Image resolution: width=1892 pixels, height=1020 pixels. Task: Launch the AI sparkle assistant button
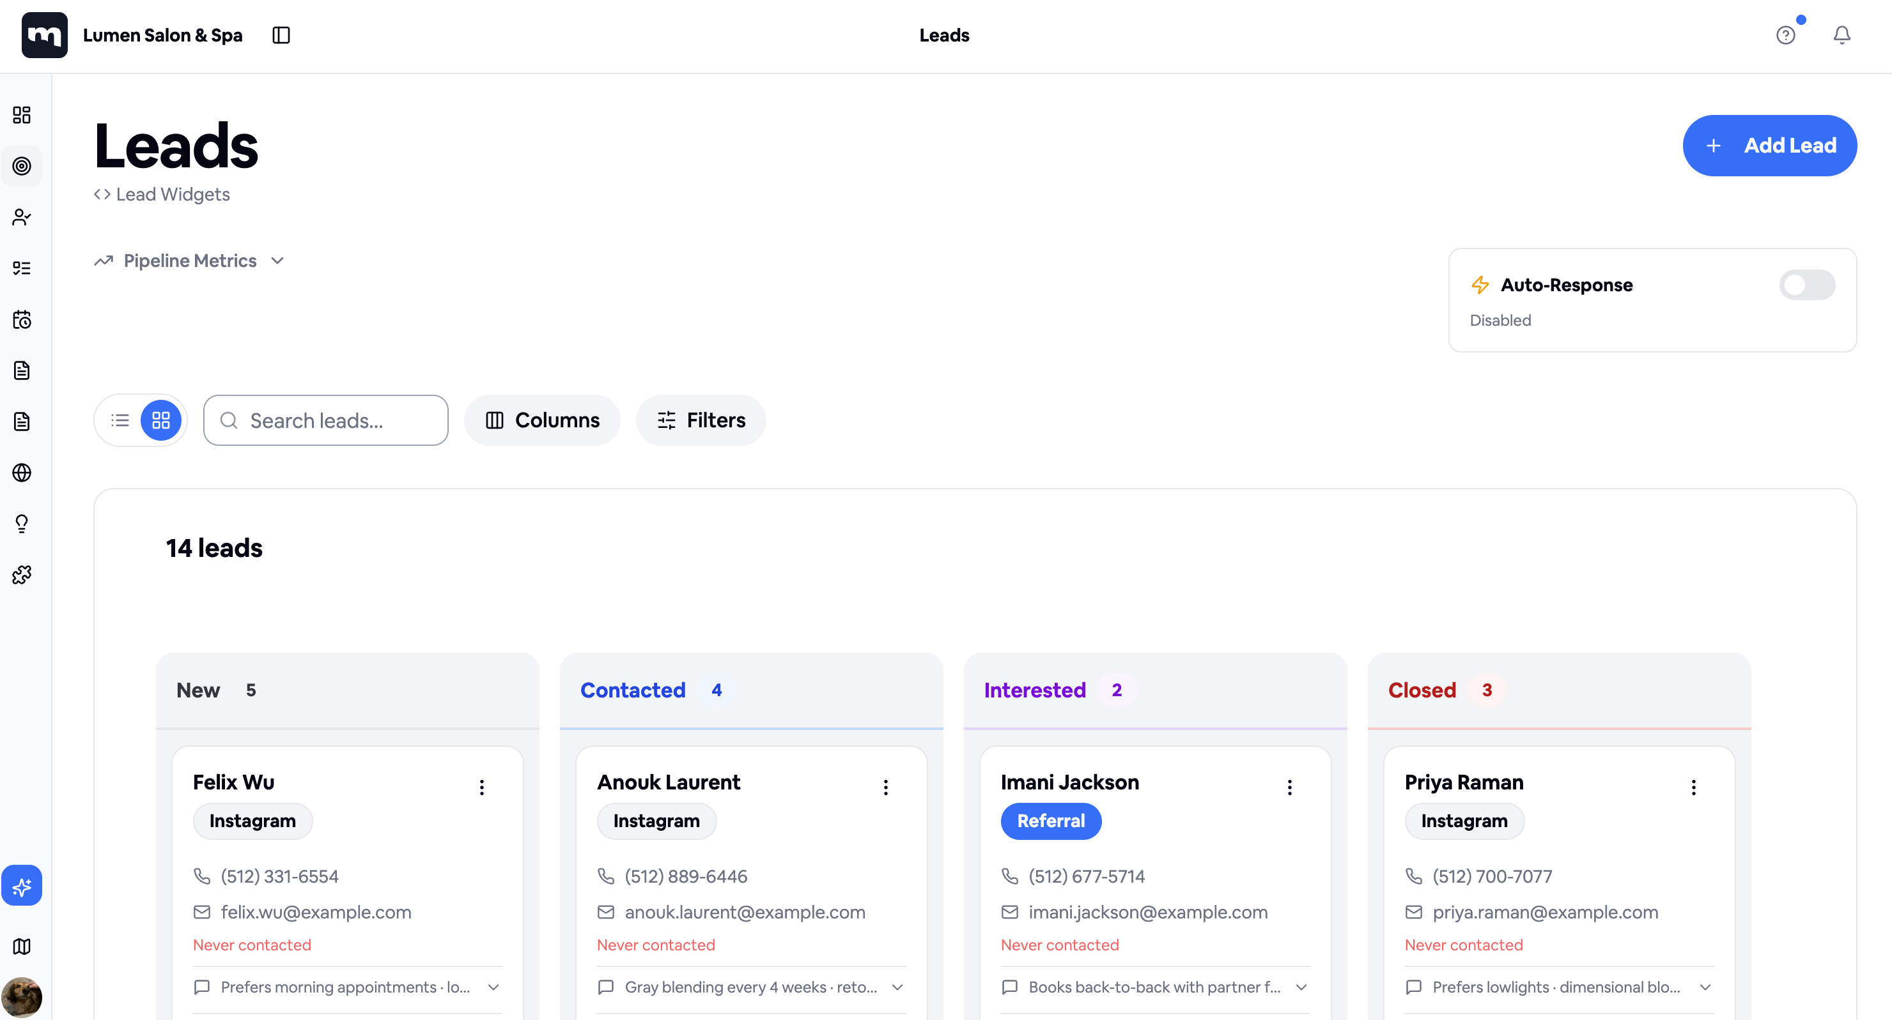point(22,886)
